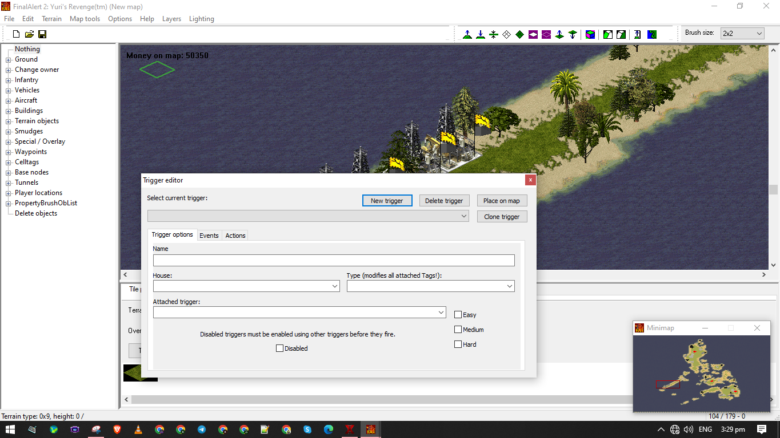Open the notification center icon

(x=762, y=429)
